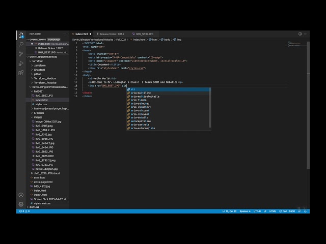Click Ln 13, Col position in status bar

(229, 211)
